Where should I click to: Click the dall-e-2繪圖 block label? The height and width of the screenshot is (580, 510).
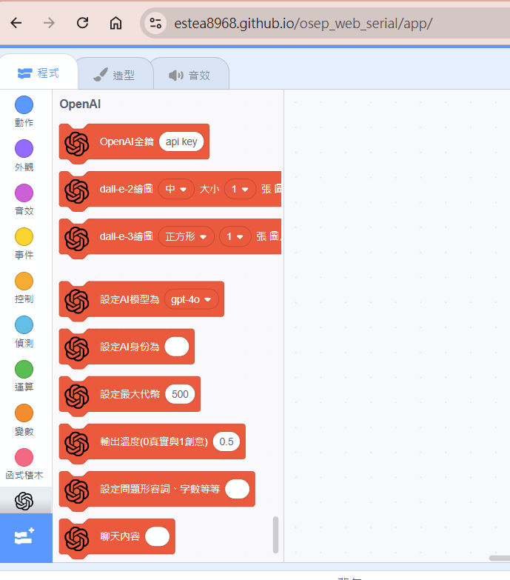point(127,189)
